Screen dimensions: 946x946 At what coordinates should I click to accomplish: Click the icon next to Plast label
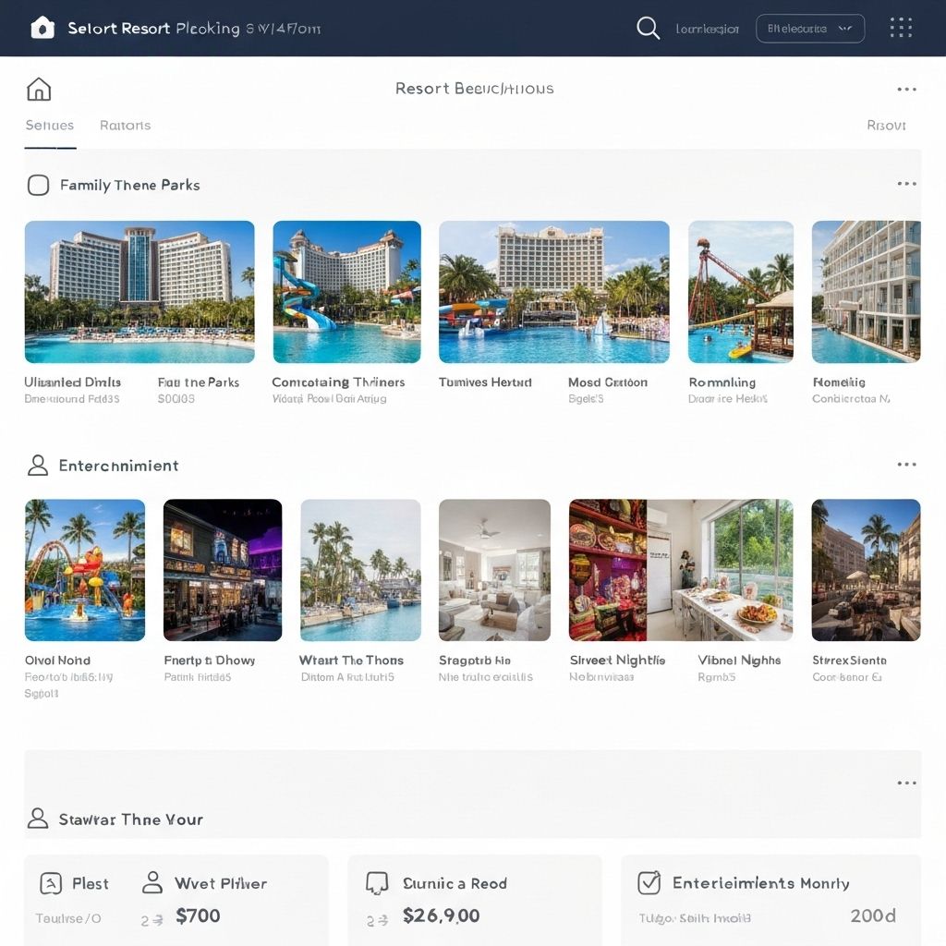[51, 883]
